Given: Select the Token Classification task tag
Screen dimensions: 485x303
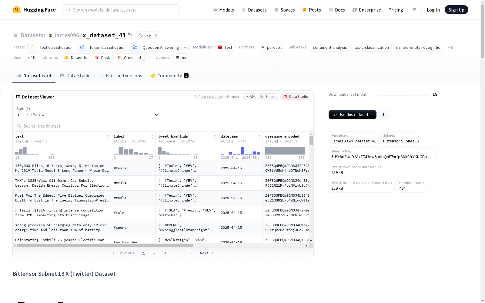Looking at the screenshot, I should tap(103, 47).
